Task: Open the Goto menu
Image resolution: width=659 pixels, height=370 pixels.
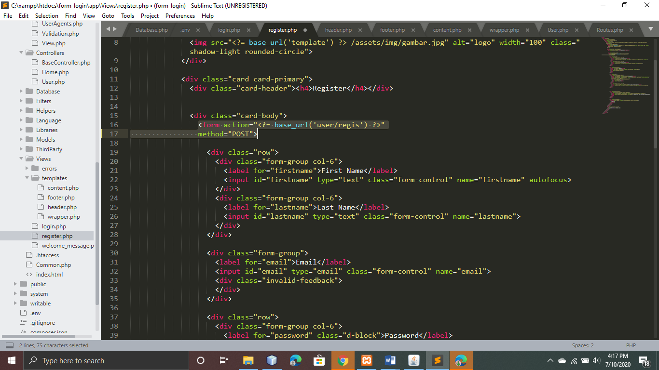Action: point(108,15)
